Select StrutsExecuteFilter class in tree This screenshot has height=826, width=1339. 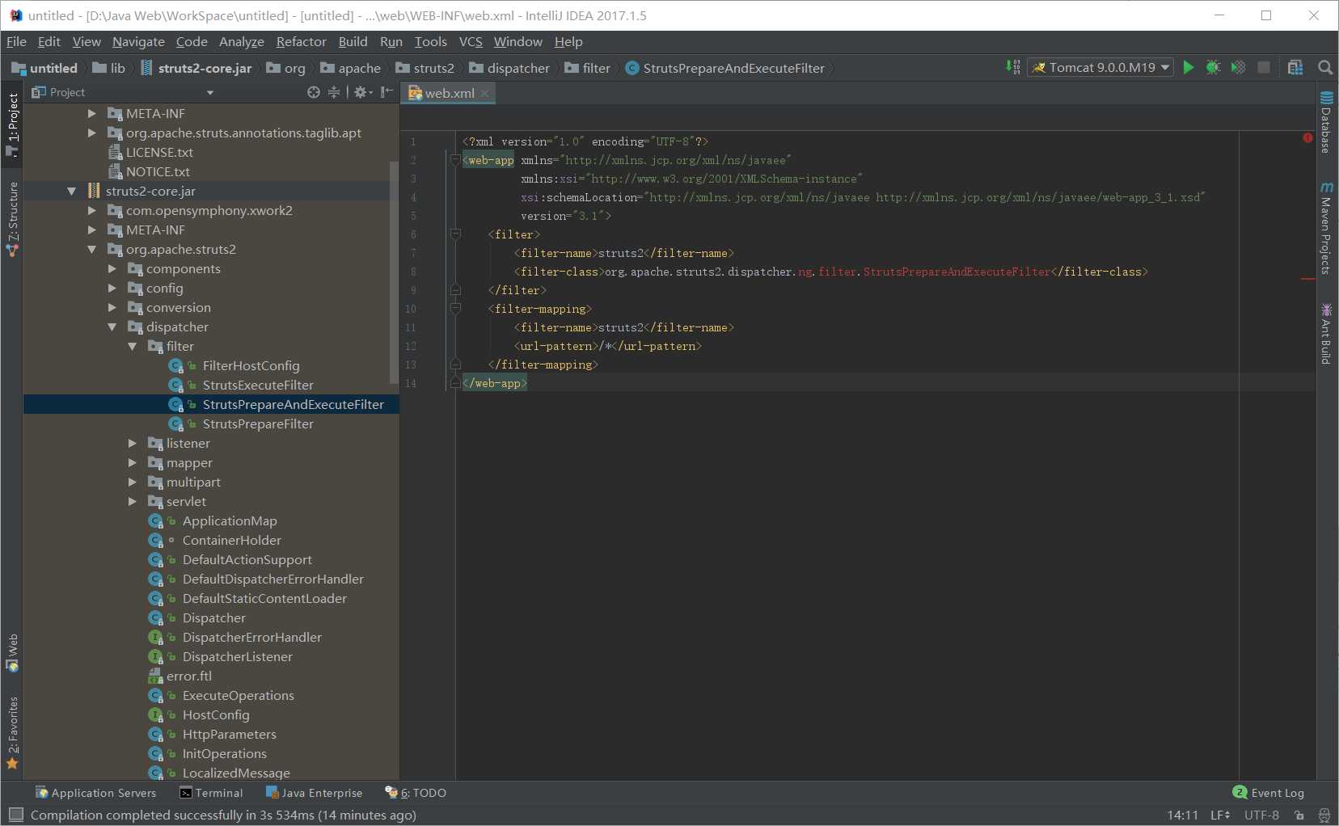click(x=258, y=386)
